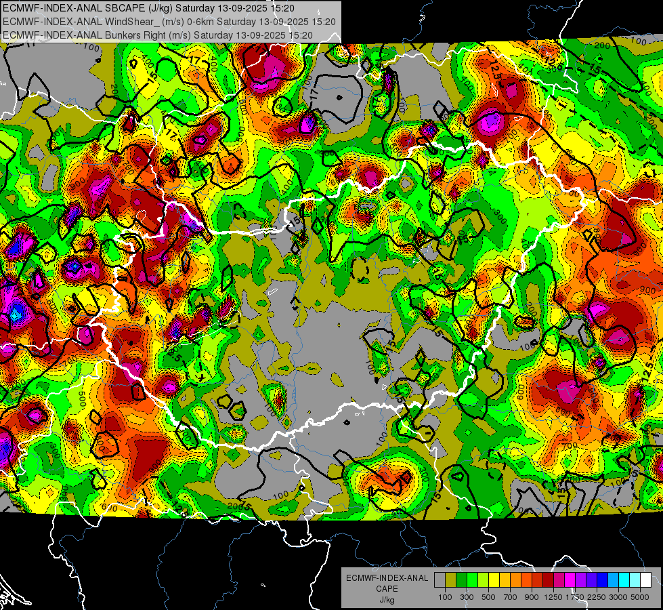Screen dimensions: 663x610
Task: Pick the dark green legend swatch
Action: [x=461, y=579]
